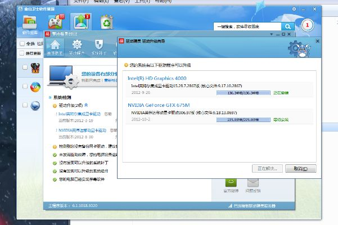Viewport: 338px width, 225px height.
Task: Click the greyed-out 'resolving' button
Action: 267,169
